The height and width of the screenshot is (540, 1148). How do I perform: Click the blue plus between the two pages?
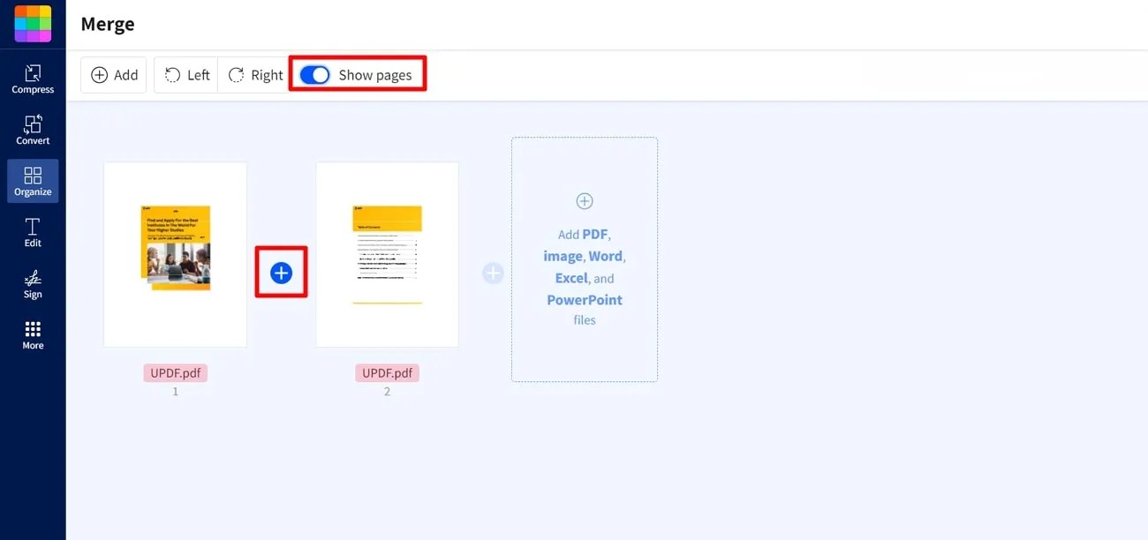click(x=281, y=272)
